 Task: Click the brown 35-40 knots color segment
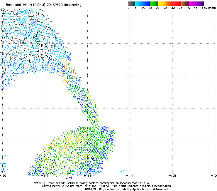(185, 4)
